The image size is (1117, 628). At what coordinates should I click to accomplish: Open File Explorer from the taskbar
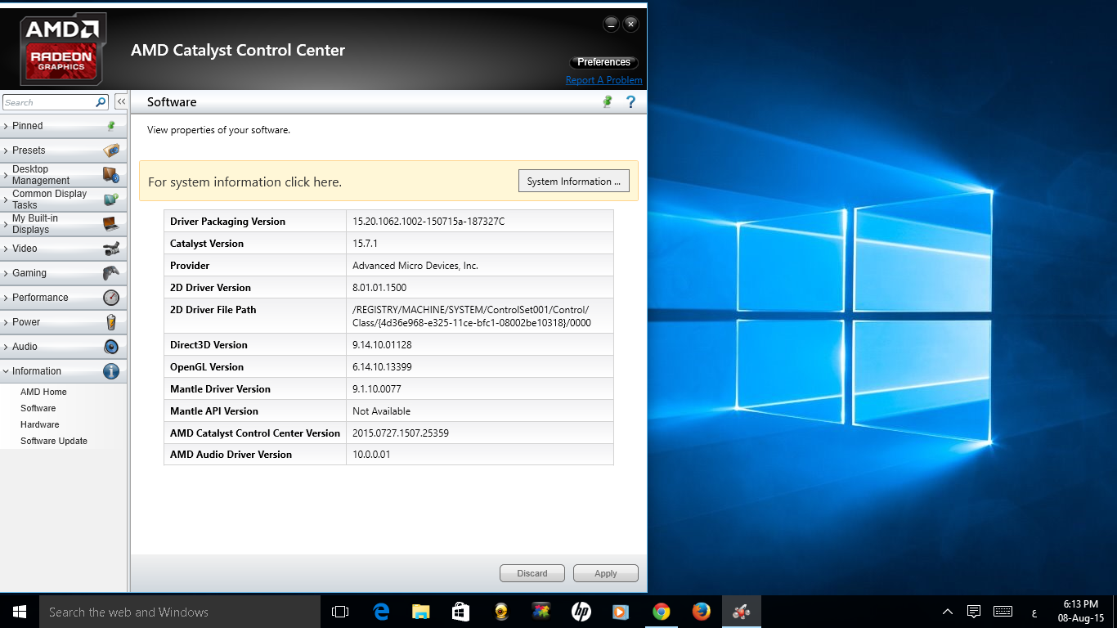point(421,612)
